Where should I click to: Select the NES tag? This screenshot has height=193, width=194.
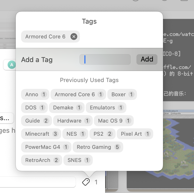(75, 134)
